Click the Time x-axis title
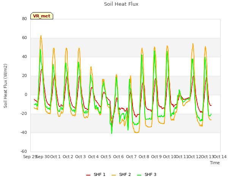This screenshot has height=182, width=243. 215,163
